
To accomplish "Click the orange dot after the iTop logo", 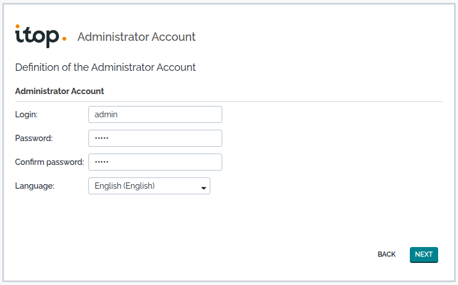I will click(64, 39).
